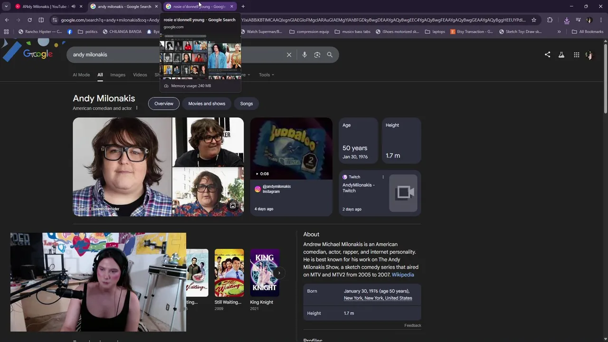
Task: Select the AI Mode search tab
Action: (81, 75)
